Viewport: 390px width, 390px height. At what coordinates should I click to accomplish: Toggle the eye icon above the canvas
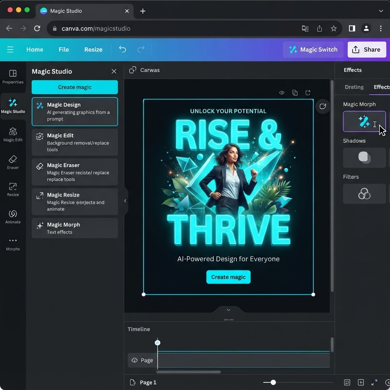click(x=282, y=93)
